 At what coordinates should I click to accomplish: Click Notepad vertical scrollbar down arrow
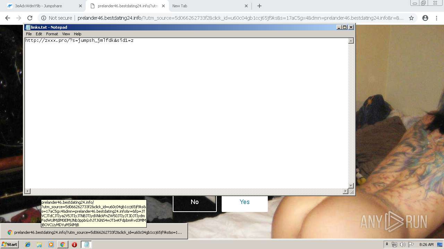click(351, 186)
